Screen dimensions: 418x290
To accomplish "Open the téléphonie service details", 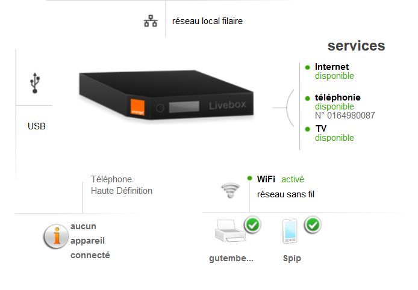I will tap(338, 97).
